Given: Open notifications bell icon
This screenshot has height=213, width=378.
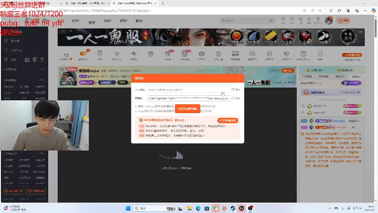Looking at the screenshot, I should click(309, 20).
